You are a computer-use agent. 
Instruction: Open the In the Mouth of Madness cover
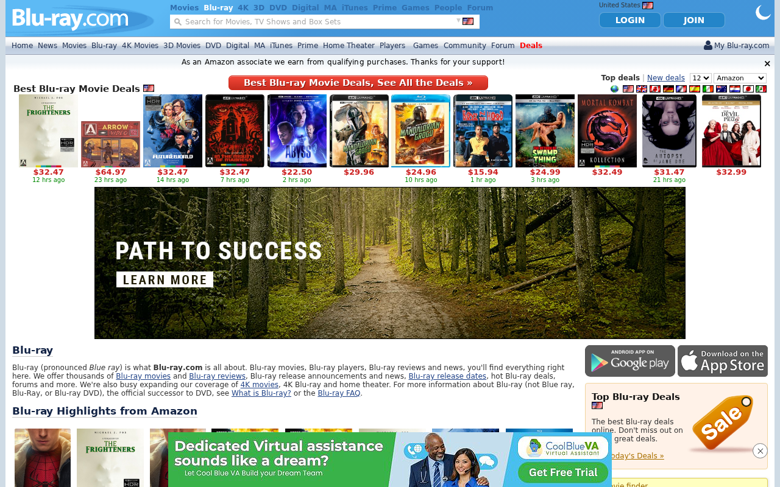[x=235, y=131]
